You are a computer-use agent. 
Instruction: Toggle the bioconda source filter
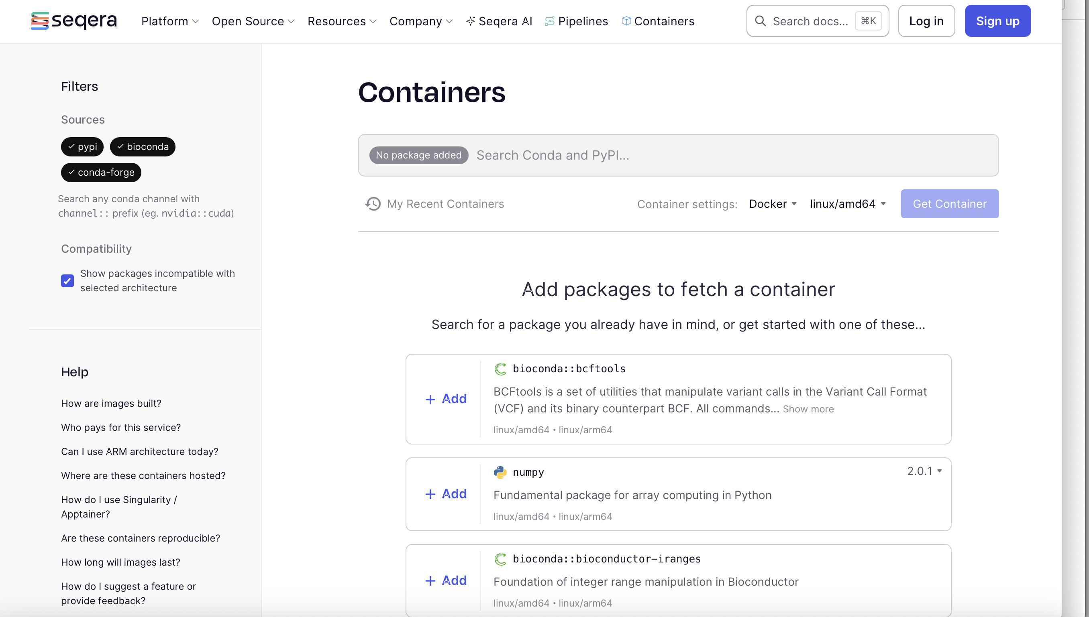pos(143,146)
